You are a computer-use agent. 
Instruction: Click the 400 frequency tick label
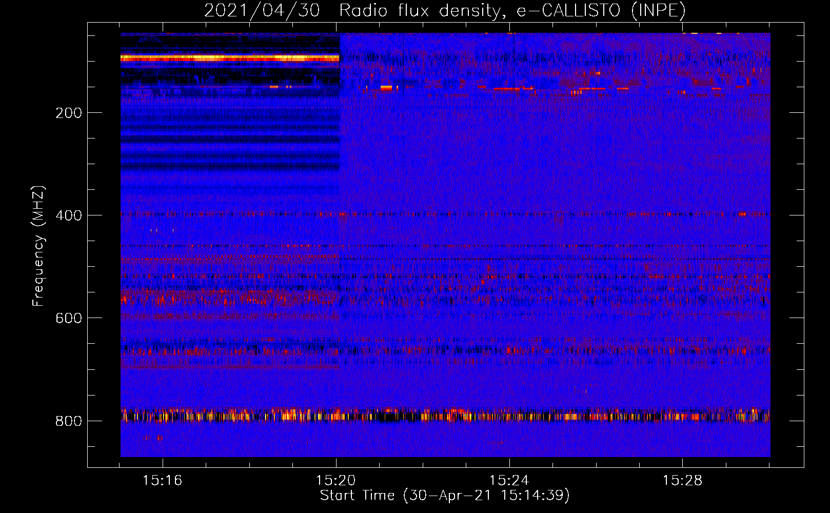click(x=69, y=215)
